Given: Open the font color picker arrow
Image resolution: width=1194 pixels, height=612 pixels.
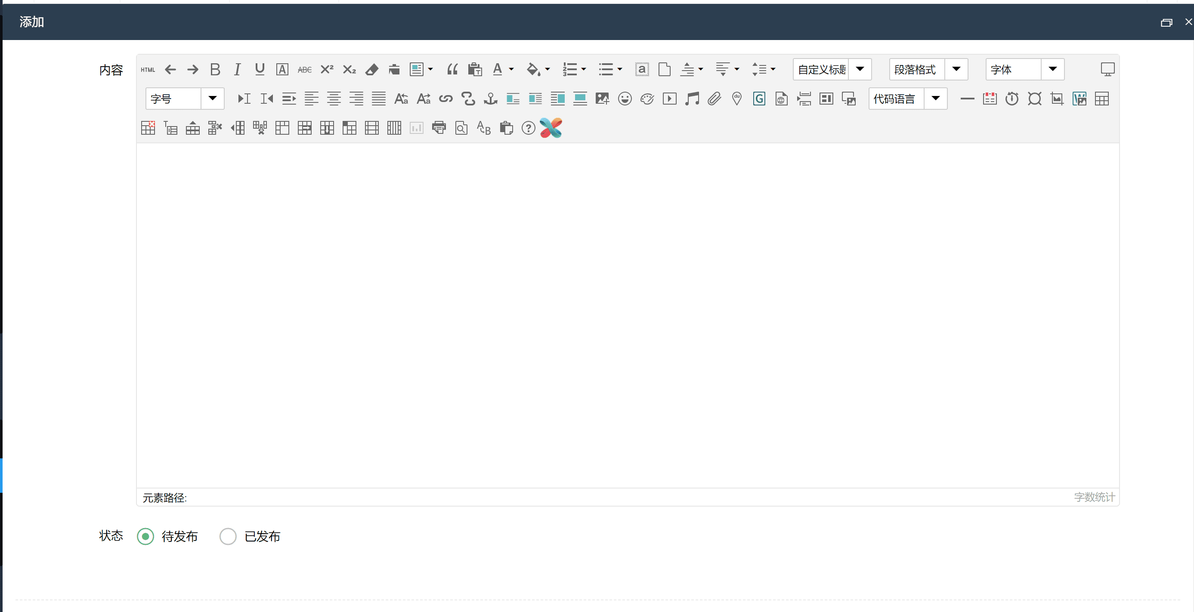Looking at the screenshot, I should pyautogui.click(x=511, y=69).
